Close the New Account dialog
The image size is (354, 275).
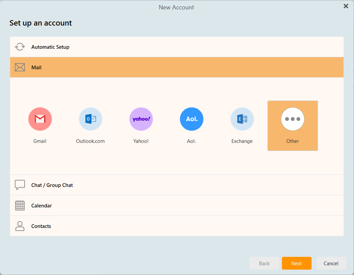click(x=346, y=6)
